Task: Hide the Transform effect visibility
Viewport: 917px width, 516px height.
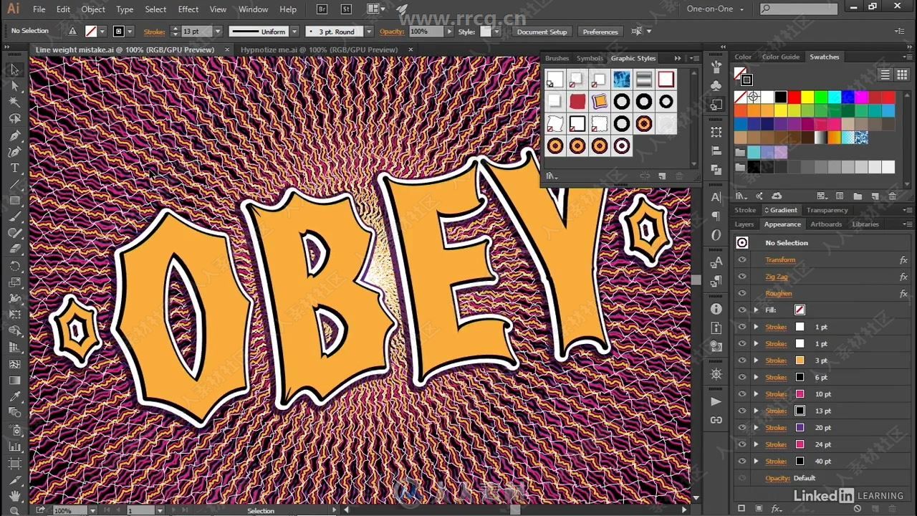Action: pyautogui.click(x=742, y=259)
